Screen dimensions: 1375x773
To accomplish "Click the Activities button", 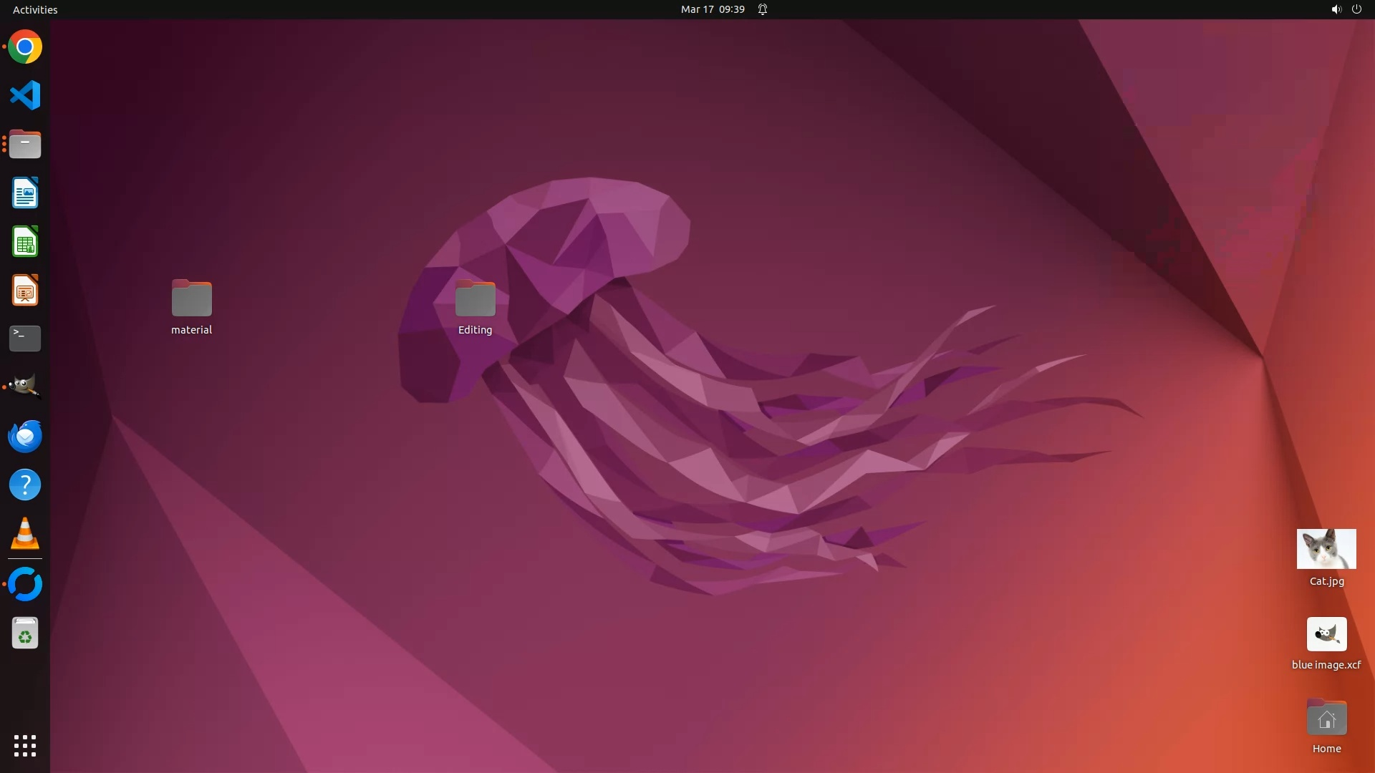I will coord(35,9).
